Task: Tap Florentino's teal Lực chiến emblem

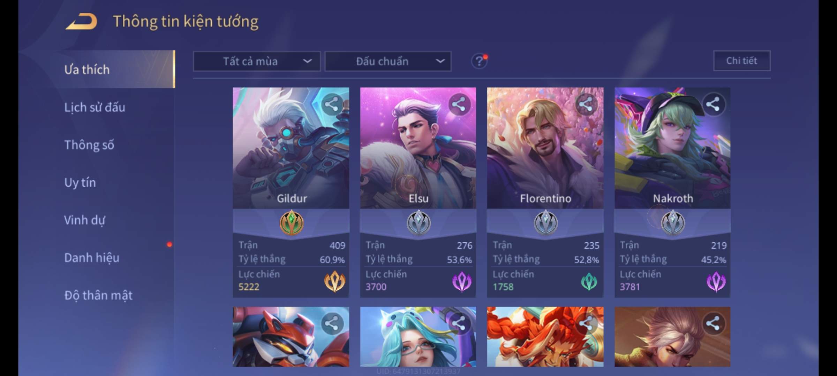Action: pyautogui.click(x=589, y=281)
